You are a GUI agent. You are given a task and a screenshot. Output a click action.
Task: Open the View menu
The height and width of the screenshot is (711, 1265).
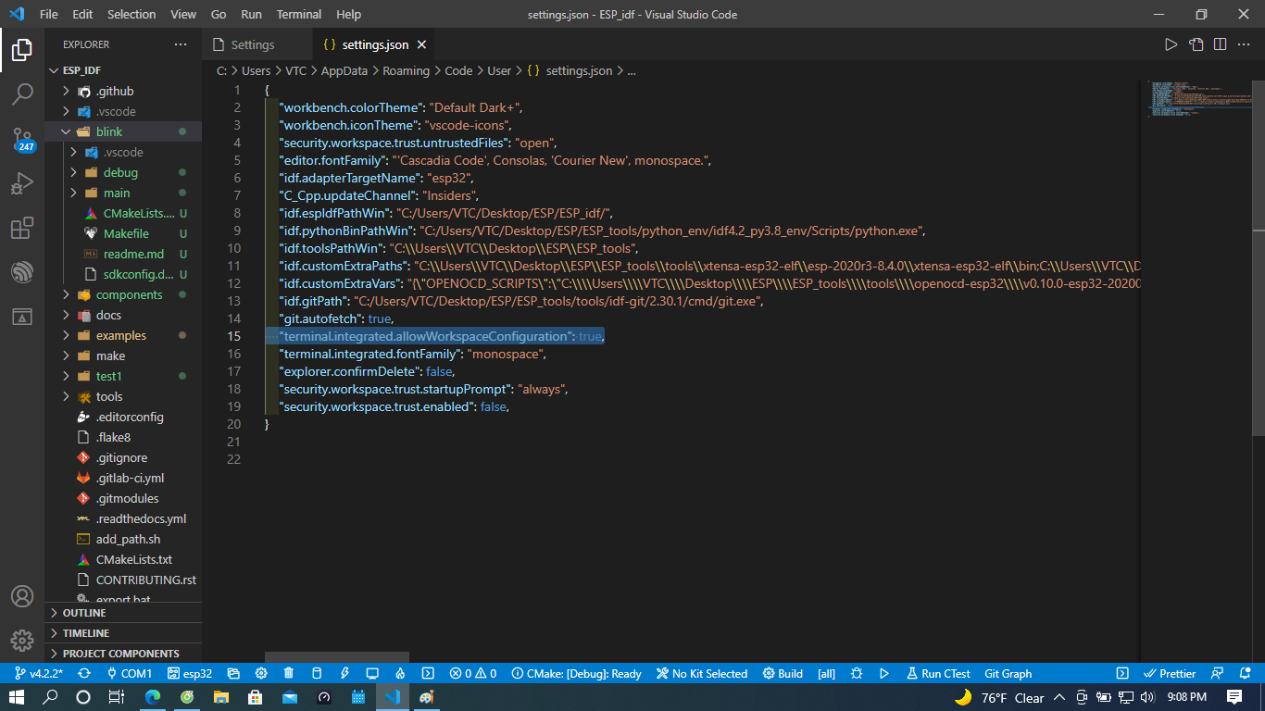tap(183, 14)
